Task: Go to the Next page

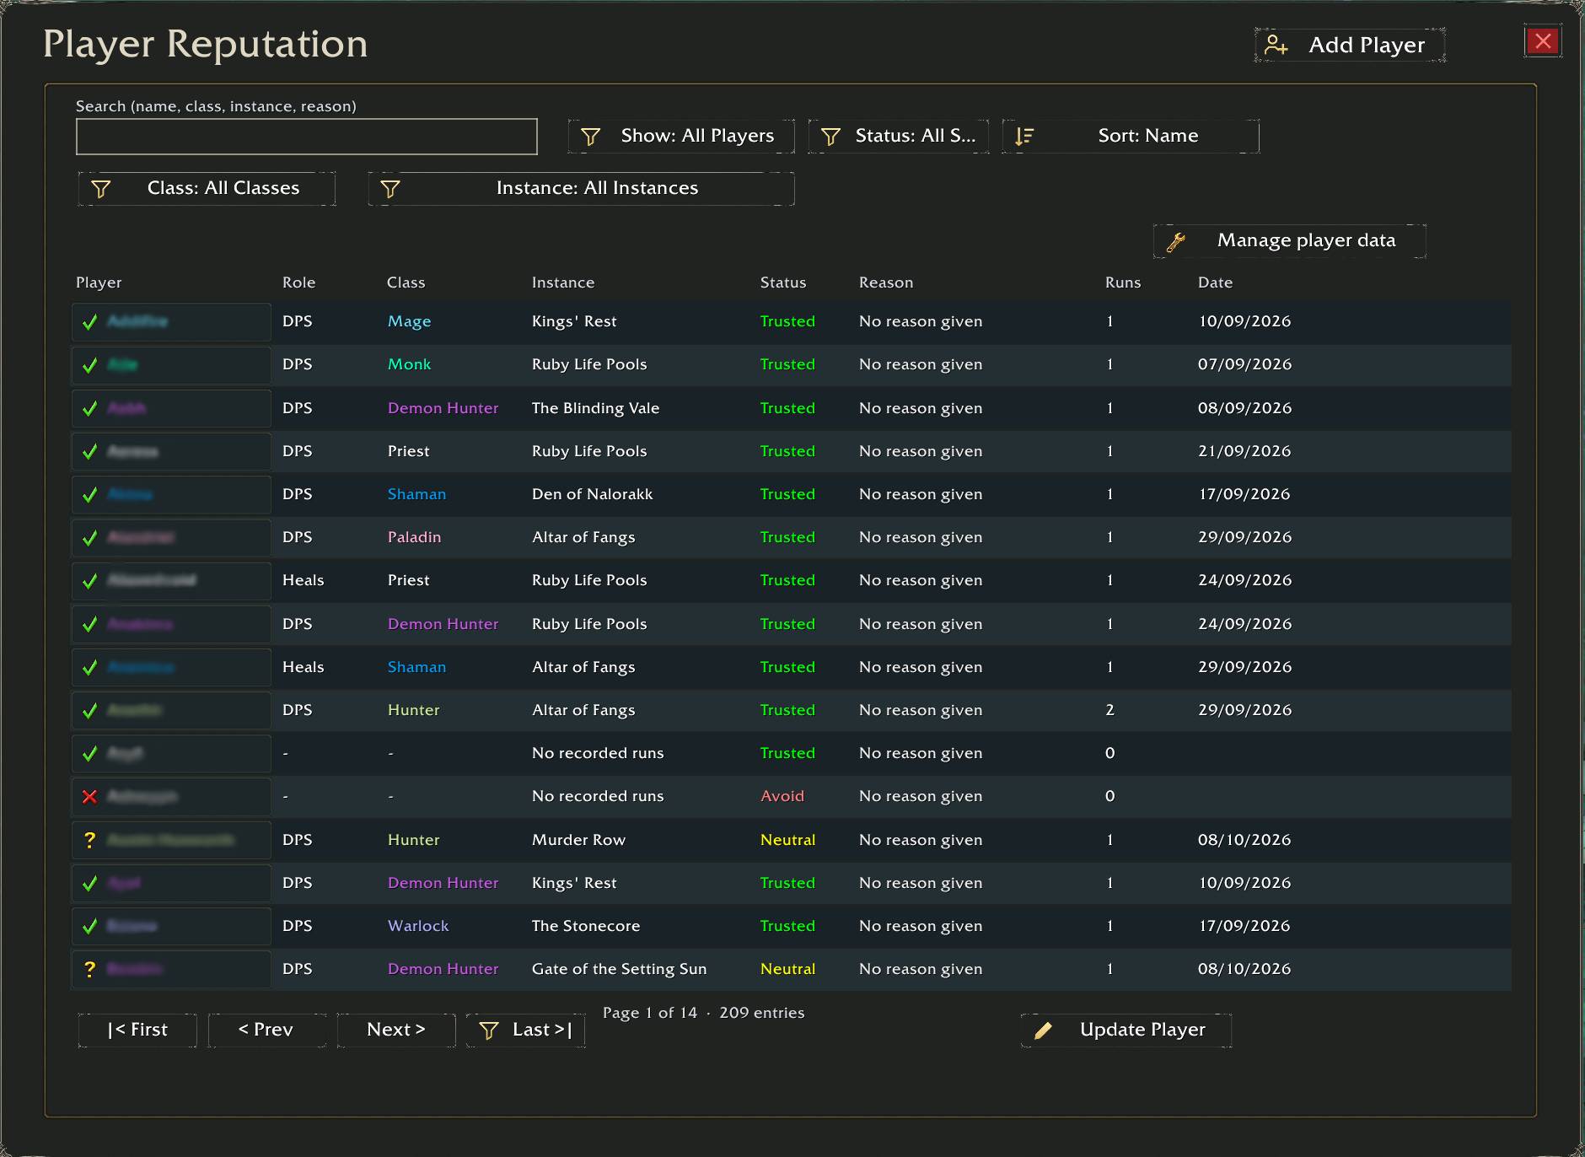Action: 396,1031
